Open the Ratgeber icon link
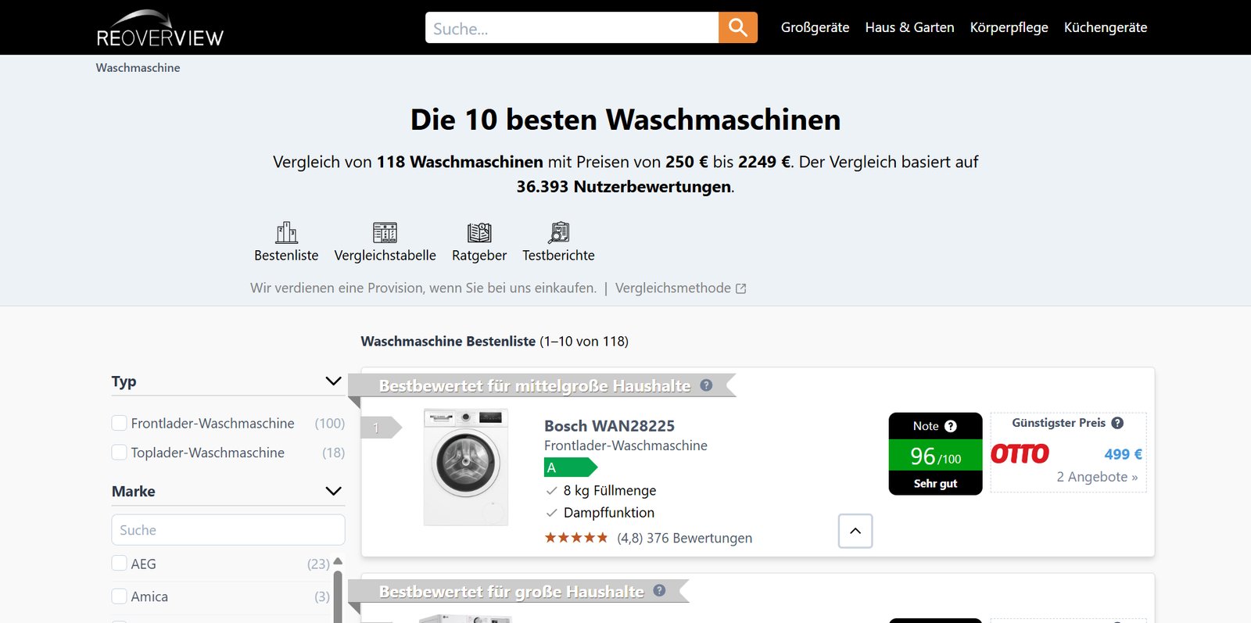The width and height of the screenshot is (1251, 623). point(479,242)
